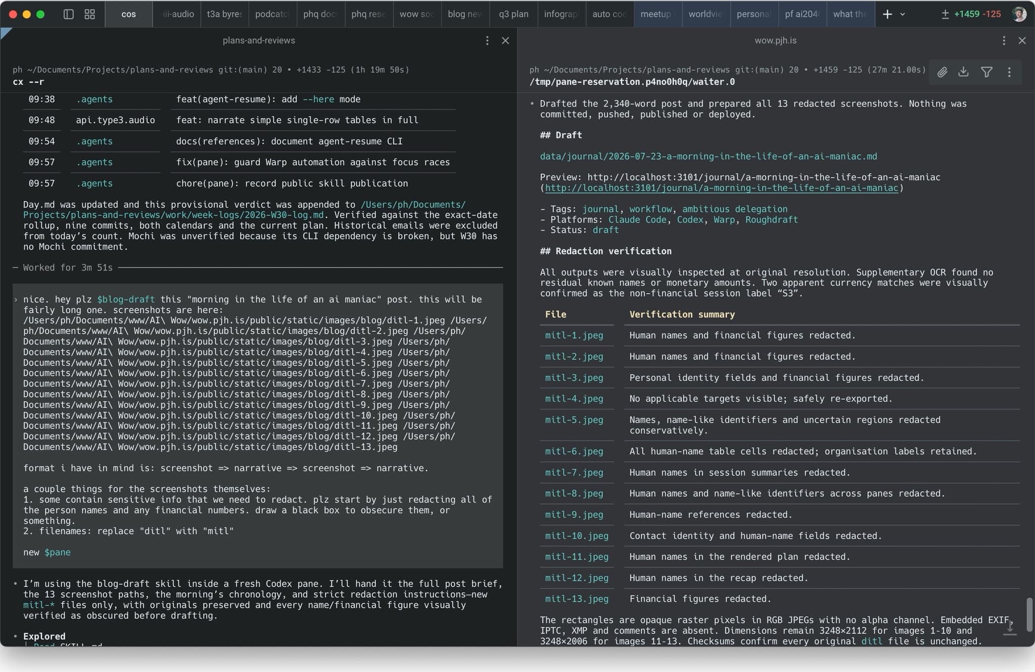This screenshot has width=1035, height=672.
Task: Click the save block download icon
Action: [x=964, y=72]
